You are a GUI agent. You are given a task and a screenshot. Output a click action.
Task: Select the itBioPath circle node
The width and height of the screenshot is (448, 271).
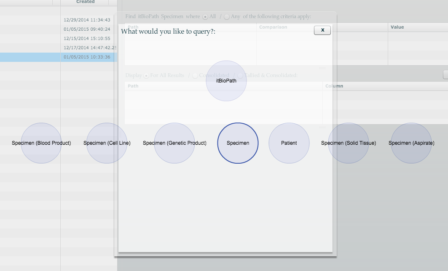pyautogui.click(x=226, y=81)
